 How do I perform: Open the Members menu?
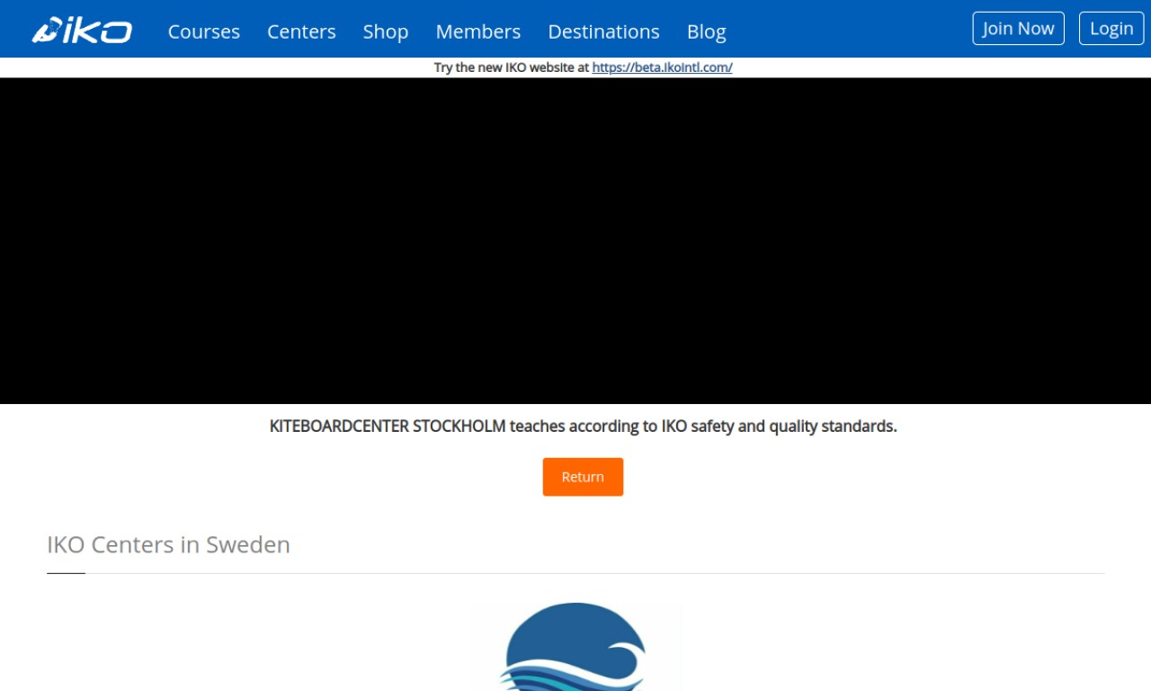click(478, 31)
